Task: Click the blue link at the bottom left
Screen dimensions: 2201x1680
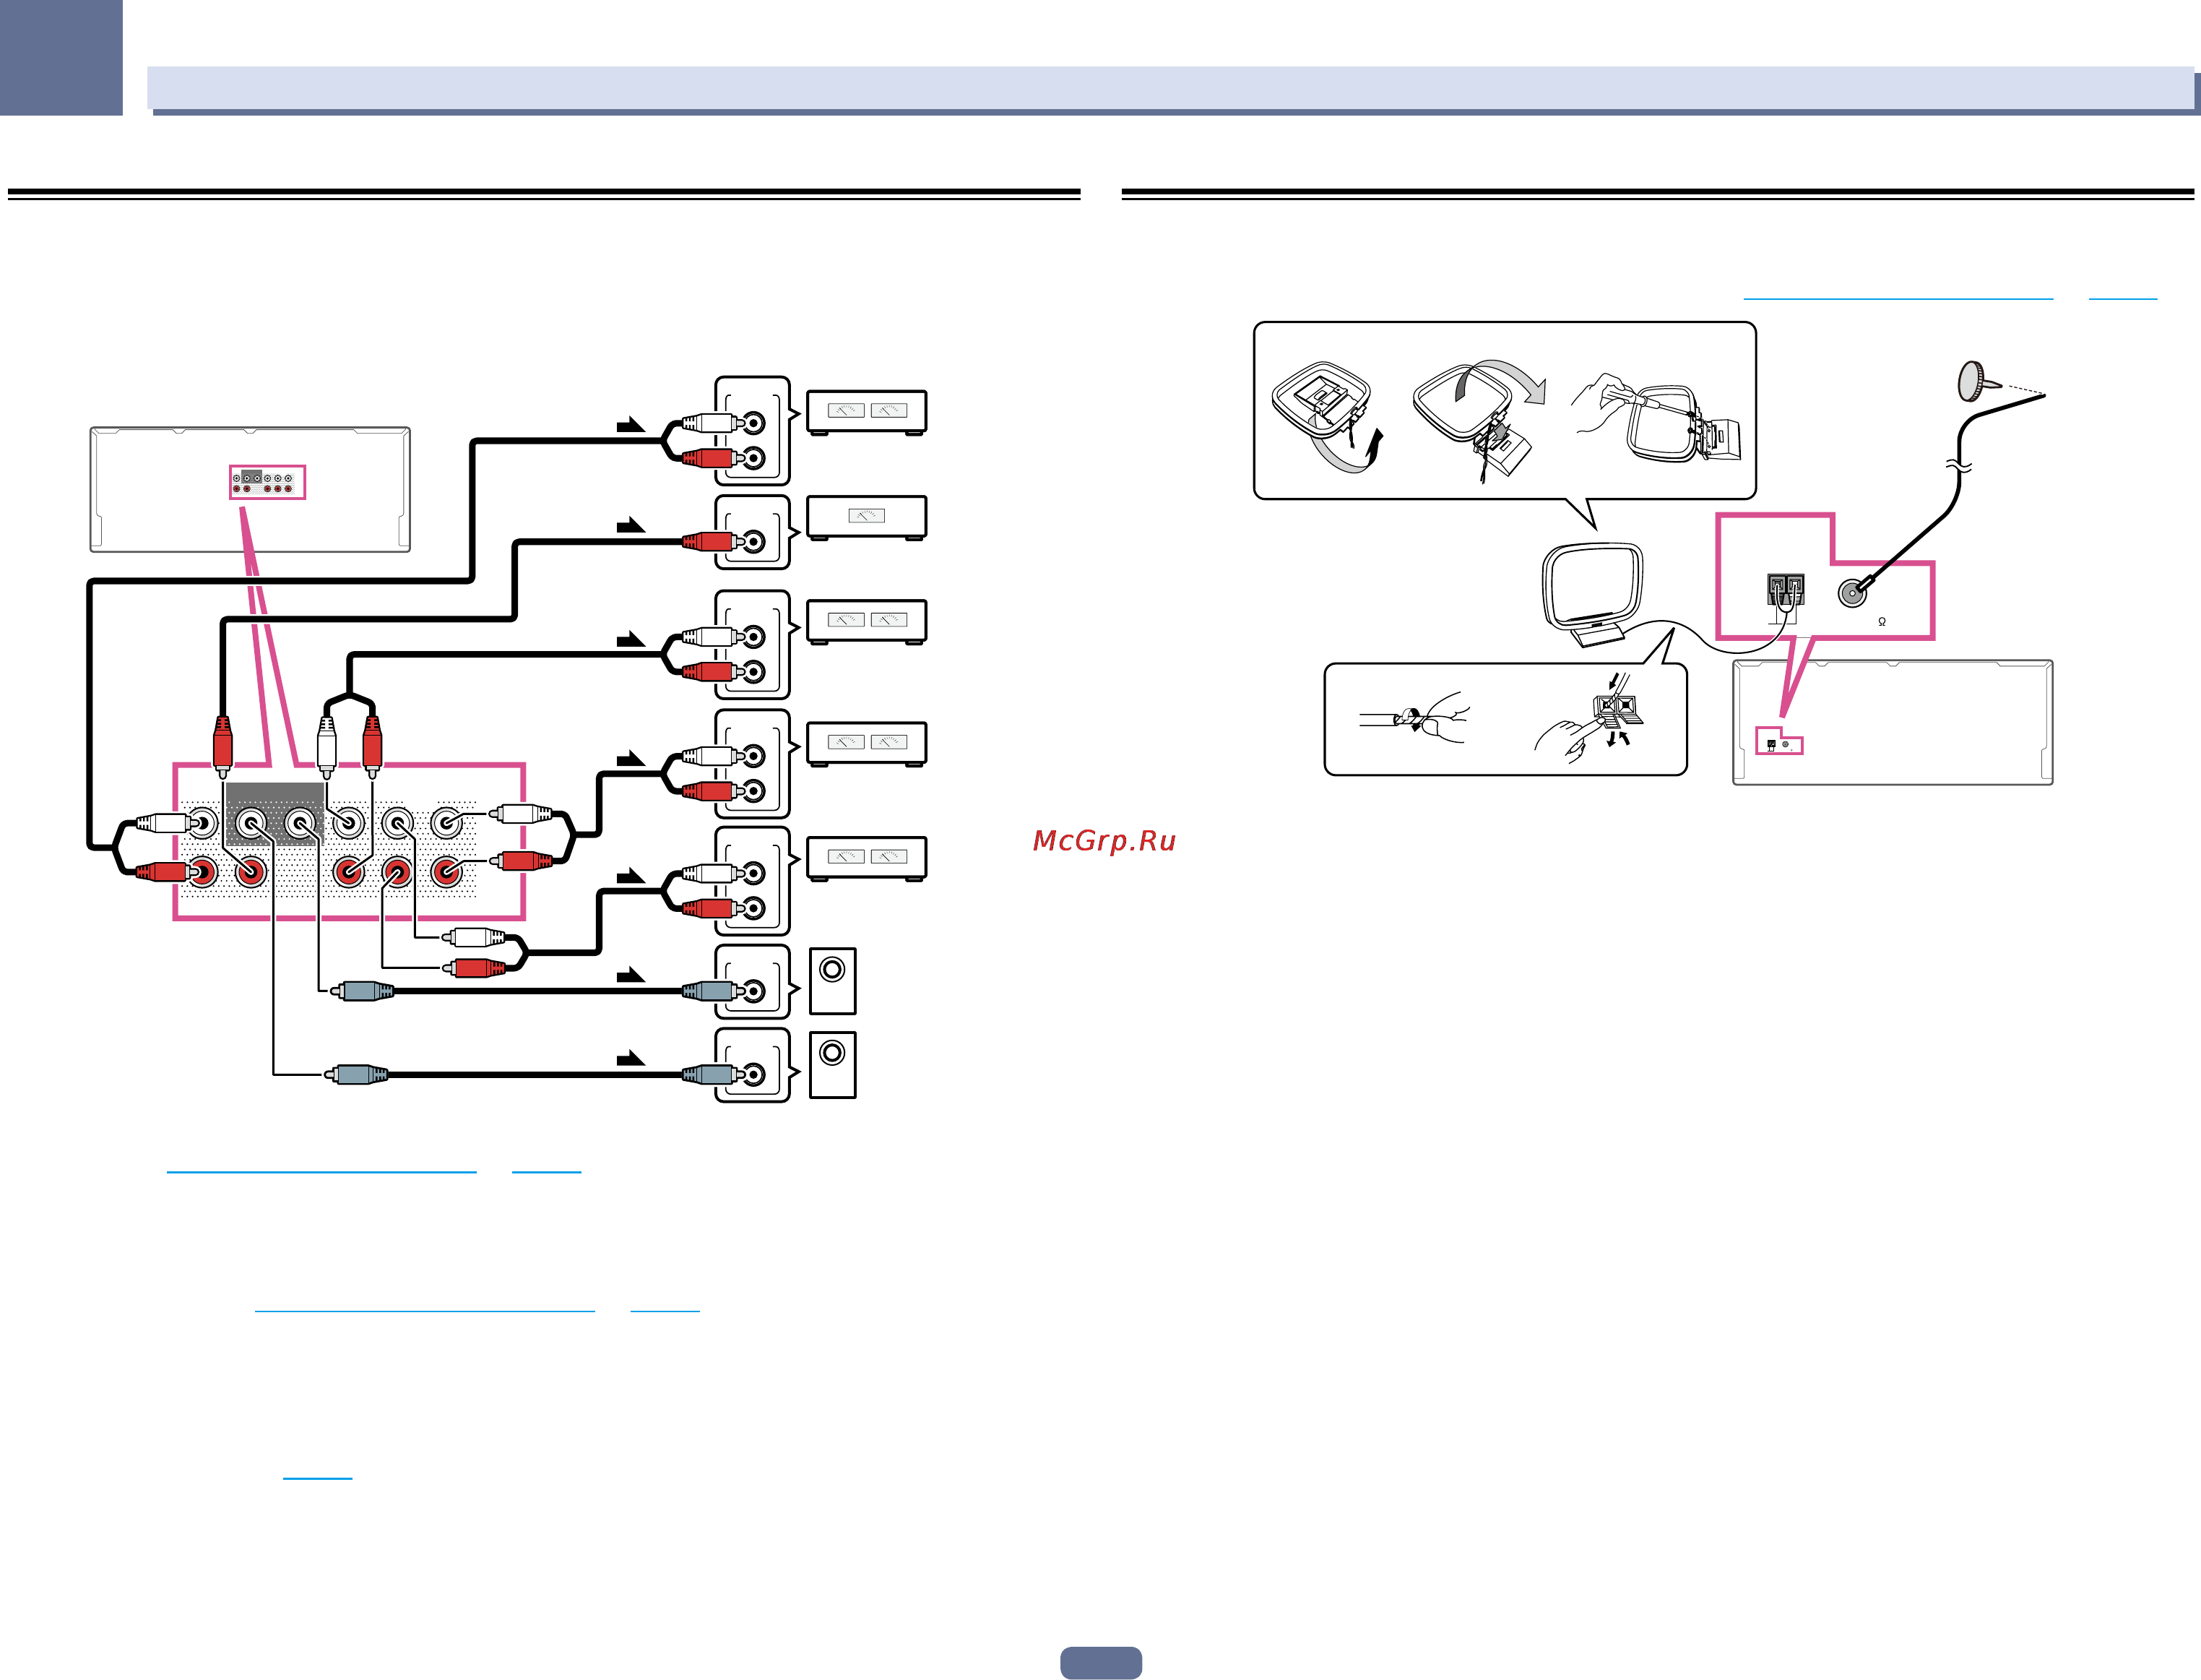Action: pyautogui.click(x=318, y=1477)
